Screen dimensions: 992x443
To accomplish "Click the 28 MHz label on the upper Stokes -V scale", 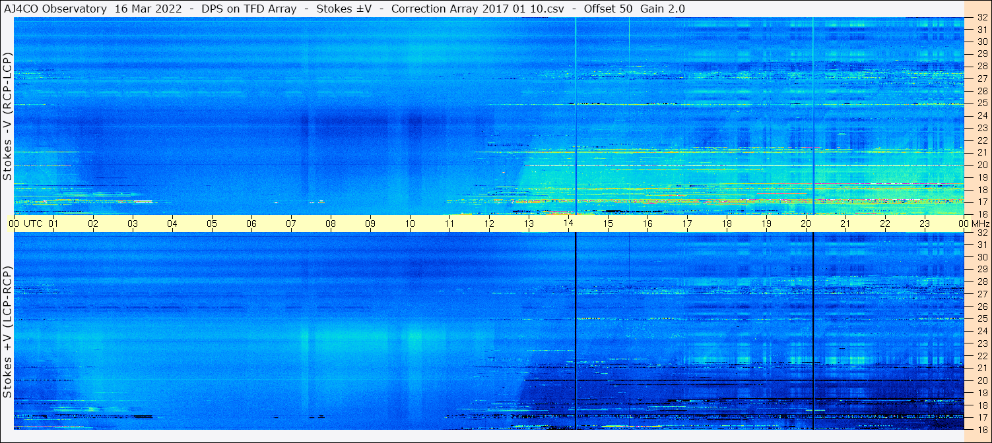I will tap(982, 66).
